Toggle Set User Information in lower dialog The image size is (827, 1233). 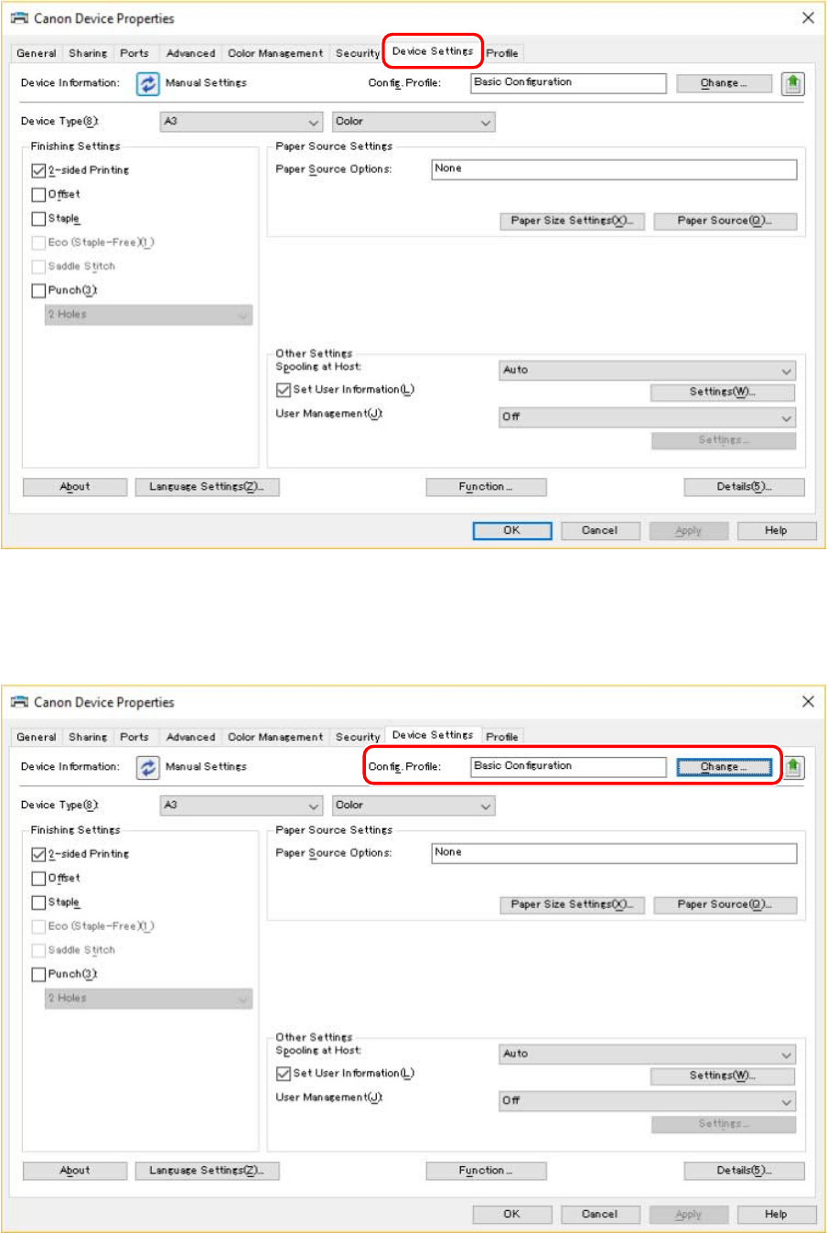coord(284,1074)
